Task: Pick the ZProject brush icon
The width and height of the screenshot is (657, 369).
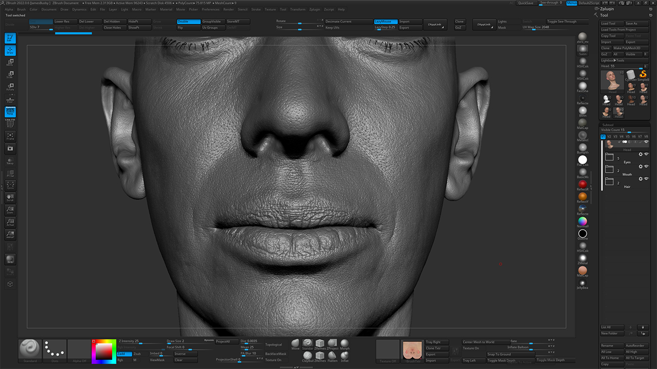Action: pos(333,344)
